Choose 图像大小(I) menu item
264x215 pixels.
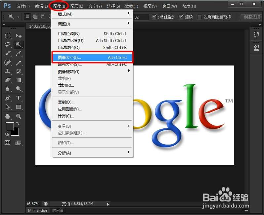coord(92,58)
